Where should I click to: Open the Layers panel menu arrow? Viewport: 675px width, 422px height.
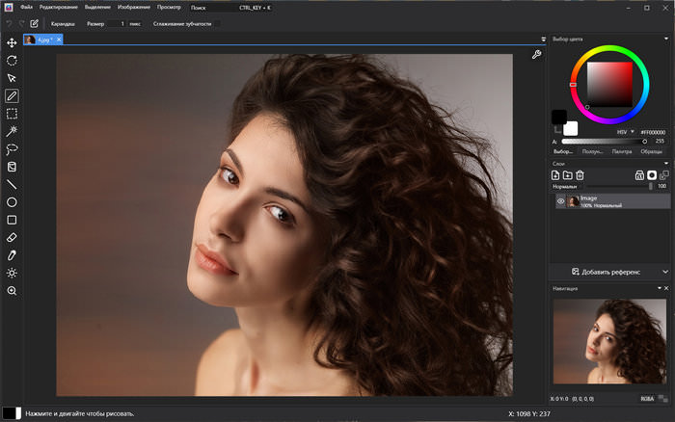point(666,164)
